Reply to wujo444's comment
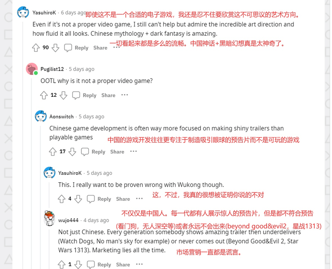The image size is (332, 269). point(104,264)
